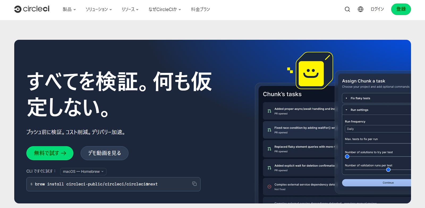Click 'Added proper async/await handling' task text
This screenshot has width=425, height=208.
tap(305, 109)
